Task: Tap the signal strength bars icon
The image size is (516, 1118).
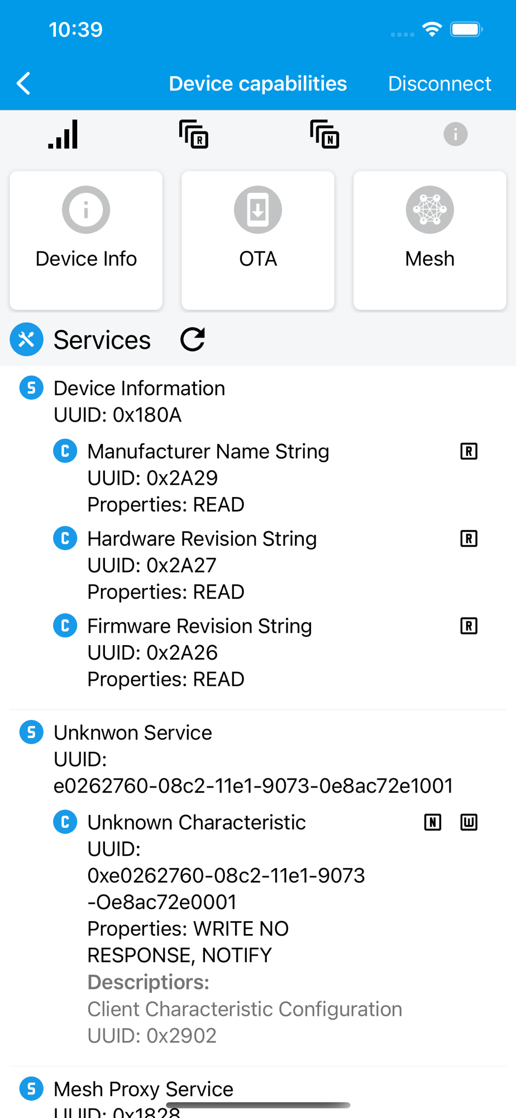Action: coord(63,135)
